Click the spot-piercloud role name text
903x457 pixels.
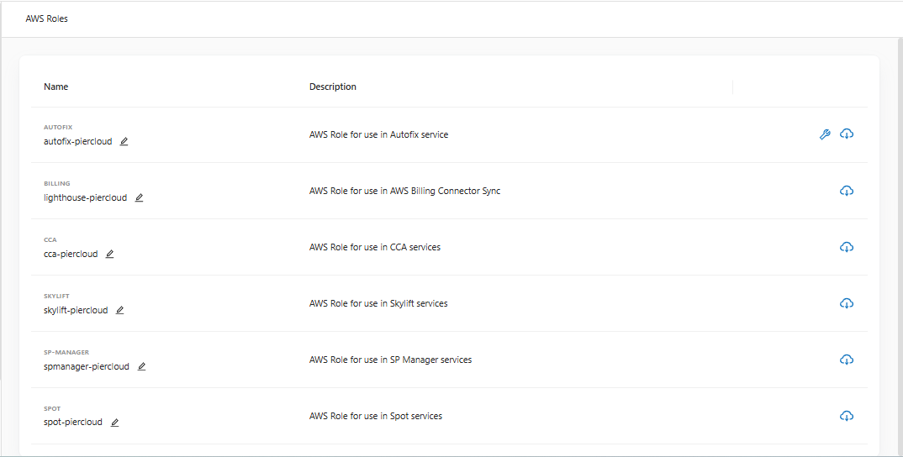coord(73,423)
